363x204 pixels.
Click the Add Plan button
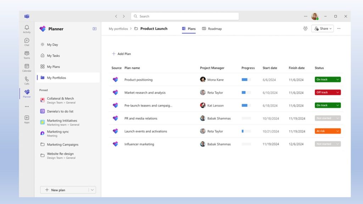click(121, 53)
